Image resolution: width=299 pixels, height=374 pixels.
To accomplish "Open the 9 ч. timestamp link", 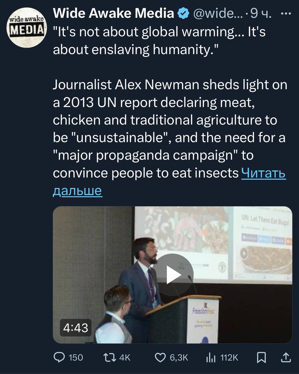I will point(261,14).
